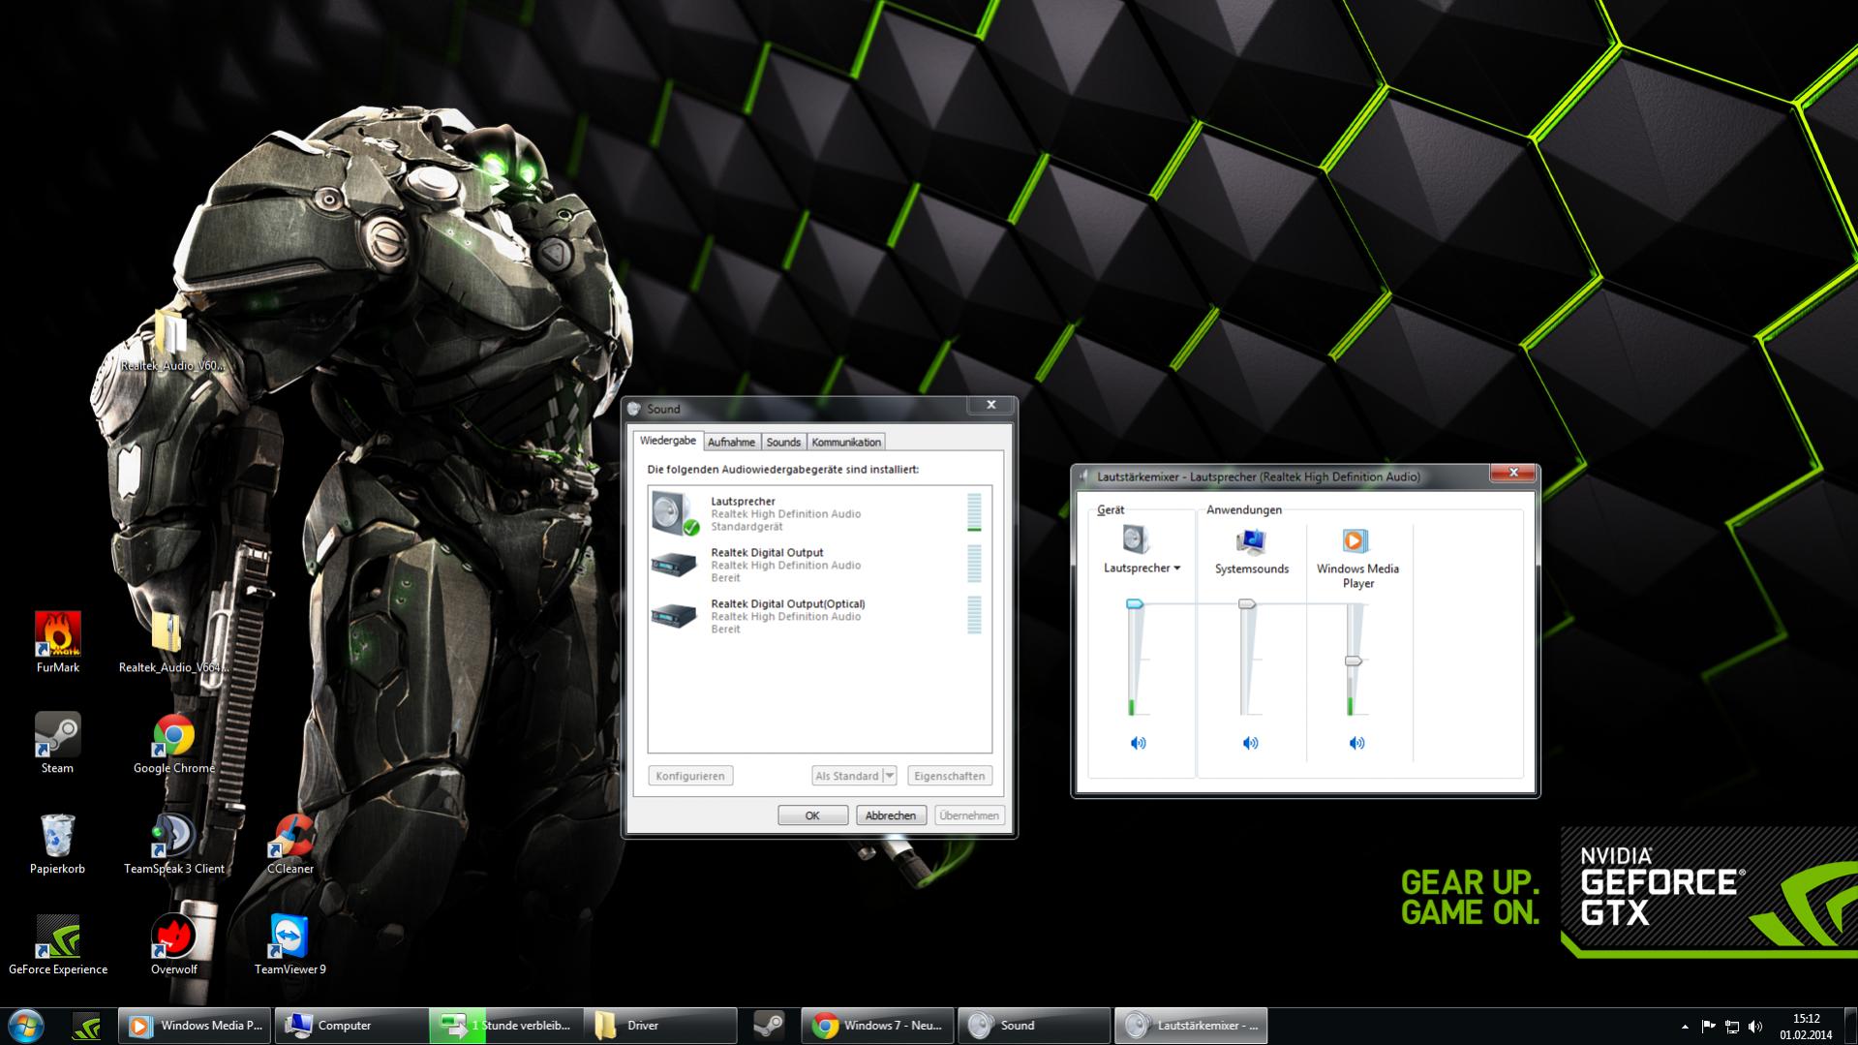Switch to the Aufnahme tab
The height and width of the screenshot is (1045, 1858).
pyautogui.click(x=731, y=443)
